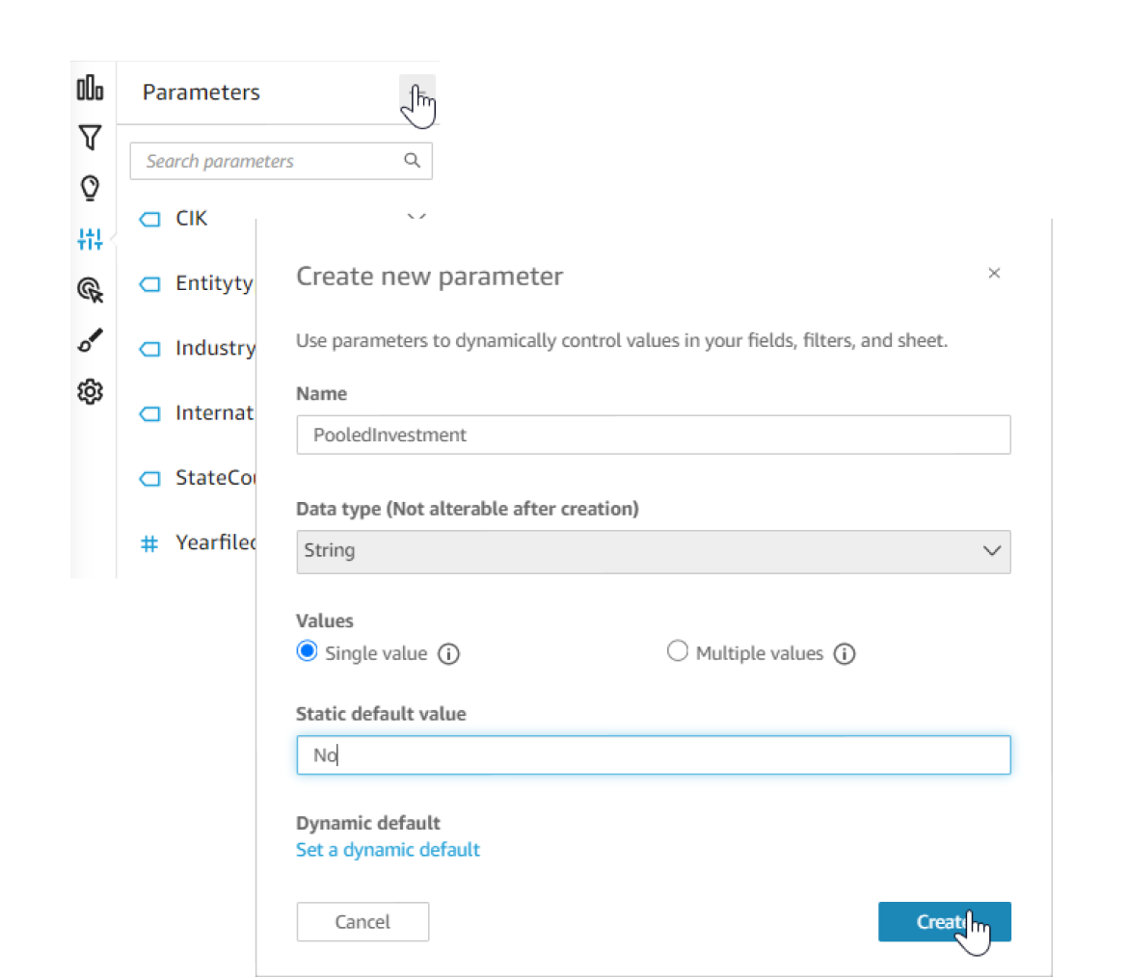The height and width of the screenshot is (977, 1128).
Task: Close the Create new parameter dialog
Action: (x=994, y=274)
